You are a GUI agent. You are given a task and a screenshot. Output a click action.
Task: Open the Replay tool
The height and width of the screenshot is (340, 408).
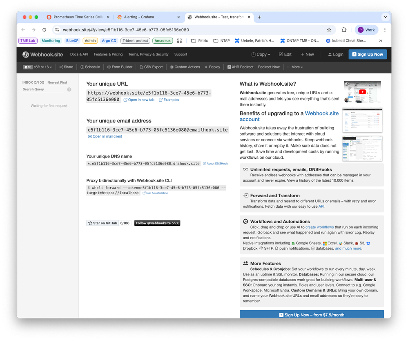point(212,67)
